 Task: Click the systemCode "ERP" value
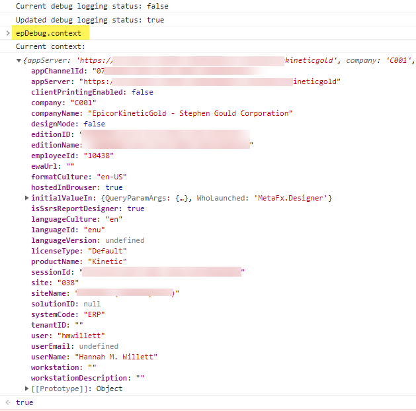94,314
